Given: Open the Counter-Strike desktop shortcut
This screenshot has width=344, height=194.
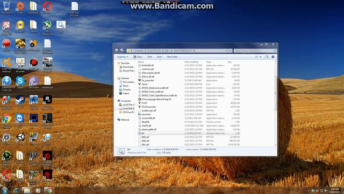Looking at the screenshot, I should (x=34, y=102).
